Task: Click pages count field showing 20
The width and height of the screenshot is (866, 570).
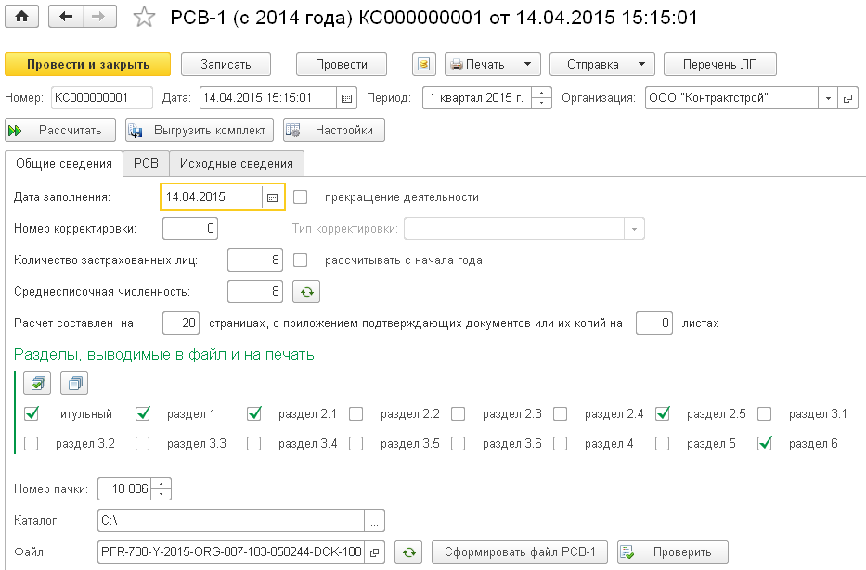Action: pos(181,323)
